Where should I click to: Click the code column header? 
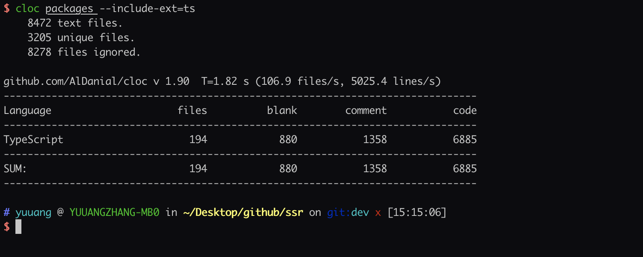465,111
